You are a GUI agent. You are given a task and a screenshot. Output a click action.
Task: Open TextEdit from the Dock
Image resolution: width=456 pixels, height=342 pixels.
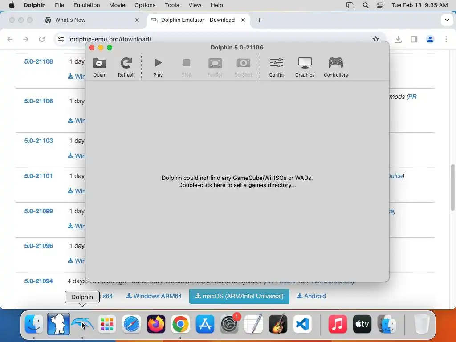coord(253,324)
